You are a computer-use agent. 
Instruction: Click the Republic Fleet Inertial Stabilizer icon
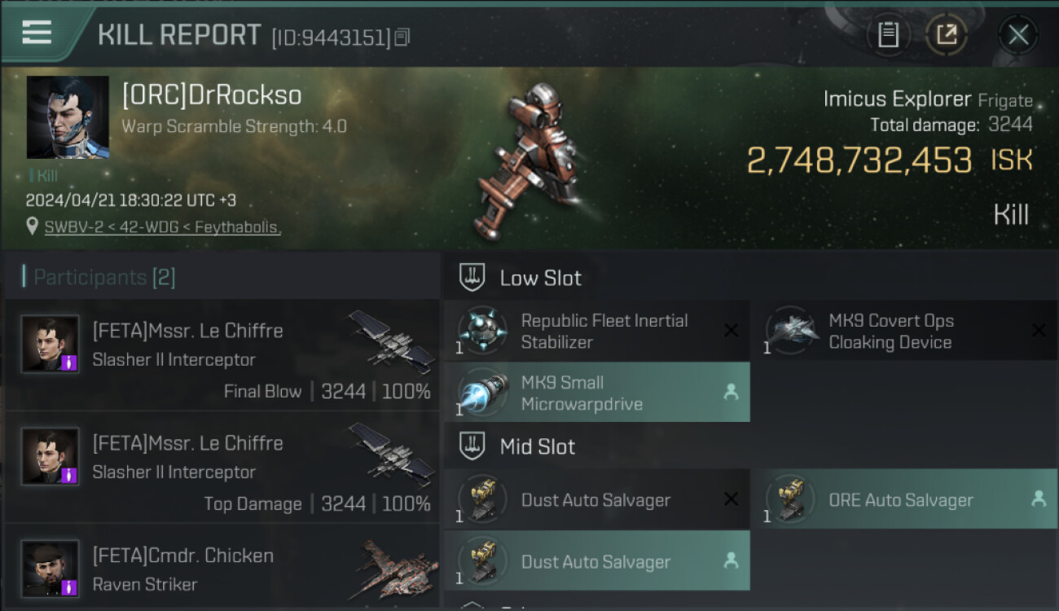482,331
